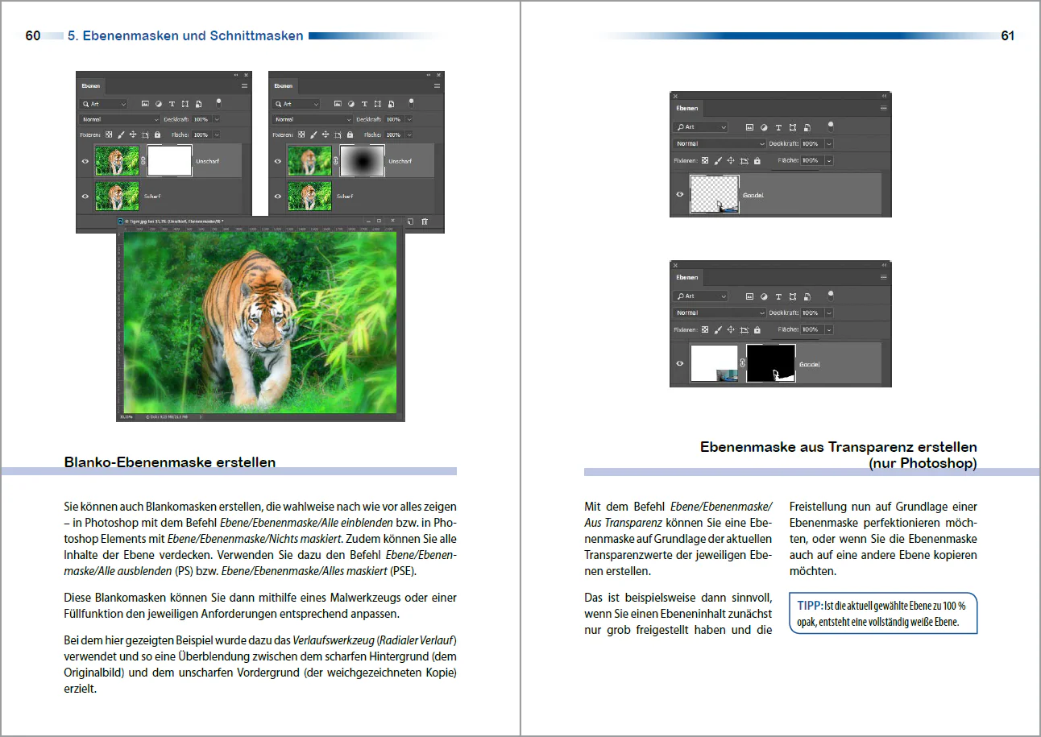This screenshot has height=737, width=1041.
Task: Click mask link icon beside white mask thumbnail
Action: [143, 162]
